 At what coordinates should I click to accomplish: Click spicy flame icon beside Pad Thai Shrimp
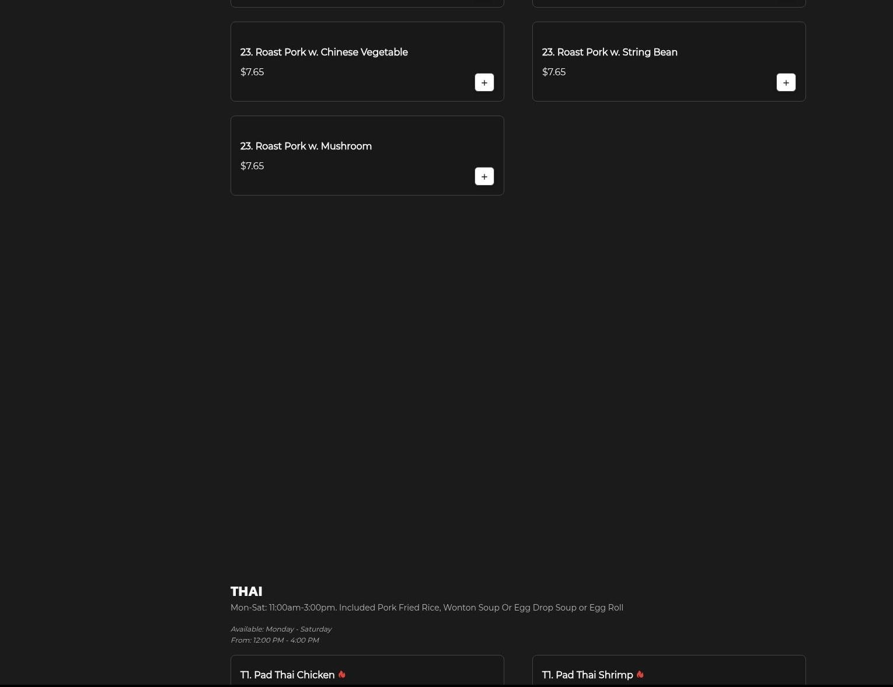point(640,675)
